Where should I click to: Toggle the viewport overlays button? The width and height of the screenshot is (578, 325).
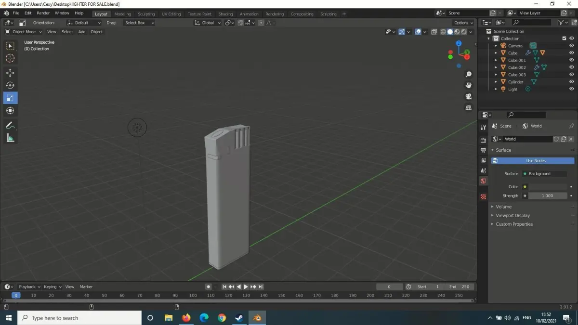418,32
